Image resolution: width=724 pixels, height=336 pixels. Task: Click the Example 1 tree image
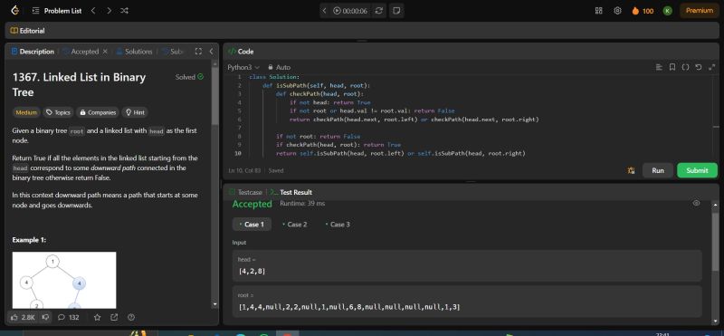click(64, 280)
